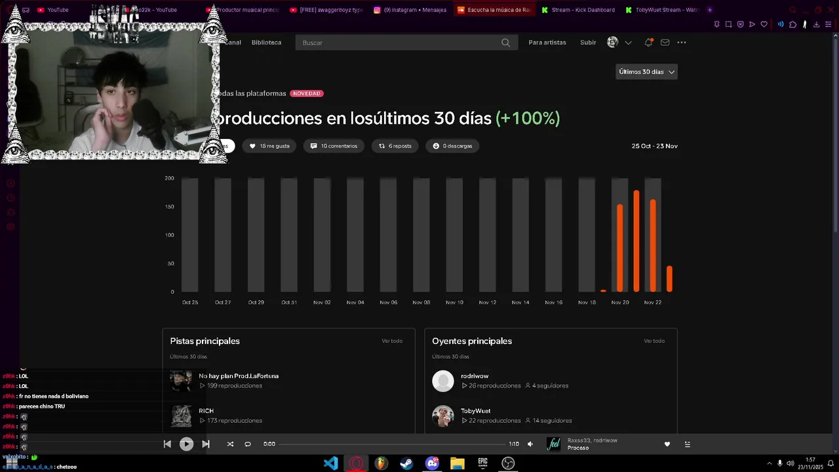Open the user profile avatar menu
This screenshot has height=472, width=839.
(x=613, y=42)
